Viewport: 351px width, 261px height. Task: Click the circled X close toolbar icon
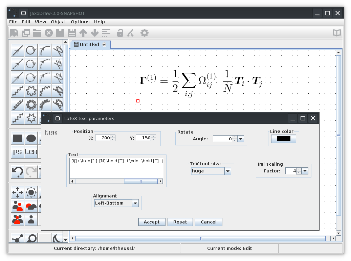tap(49, 33)
